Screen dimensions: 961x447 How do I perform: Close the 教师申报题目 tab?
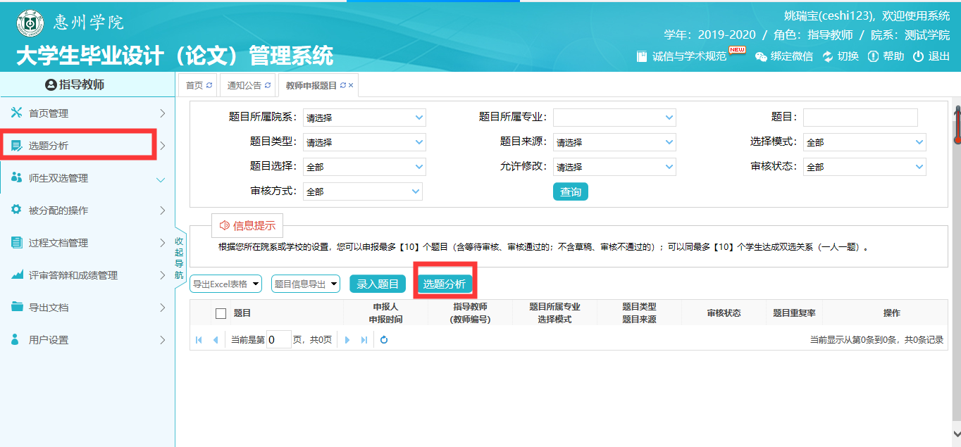[x=351, y=85]
